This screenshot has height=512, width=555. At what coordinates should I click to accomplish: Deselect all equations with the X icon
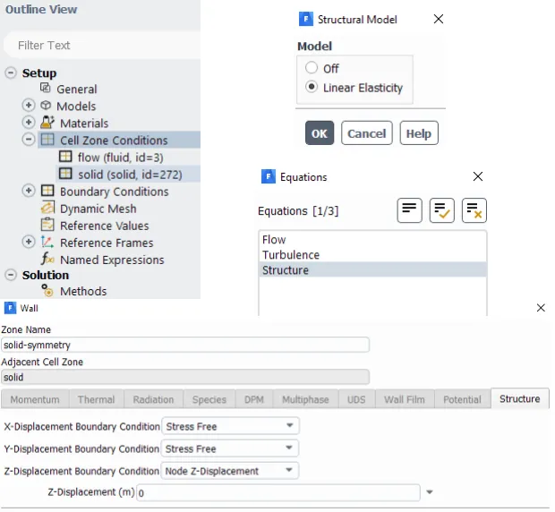pyautogui.click(x=474, y=210)
